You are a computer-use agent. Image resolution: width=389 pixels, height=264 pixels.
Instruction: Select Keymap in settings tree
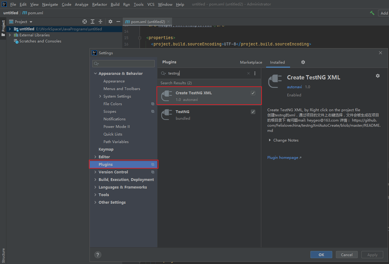[106, 149]
